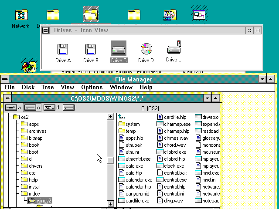
Task: Open the multimedia folder icon on desktop
Action: pyautogui.click(x=170, y=15)
